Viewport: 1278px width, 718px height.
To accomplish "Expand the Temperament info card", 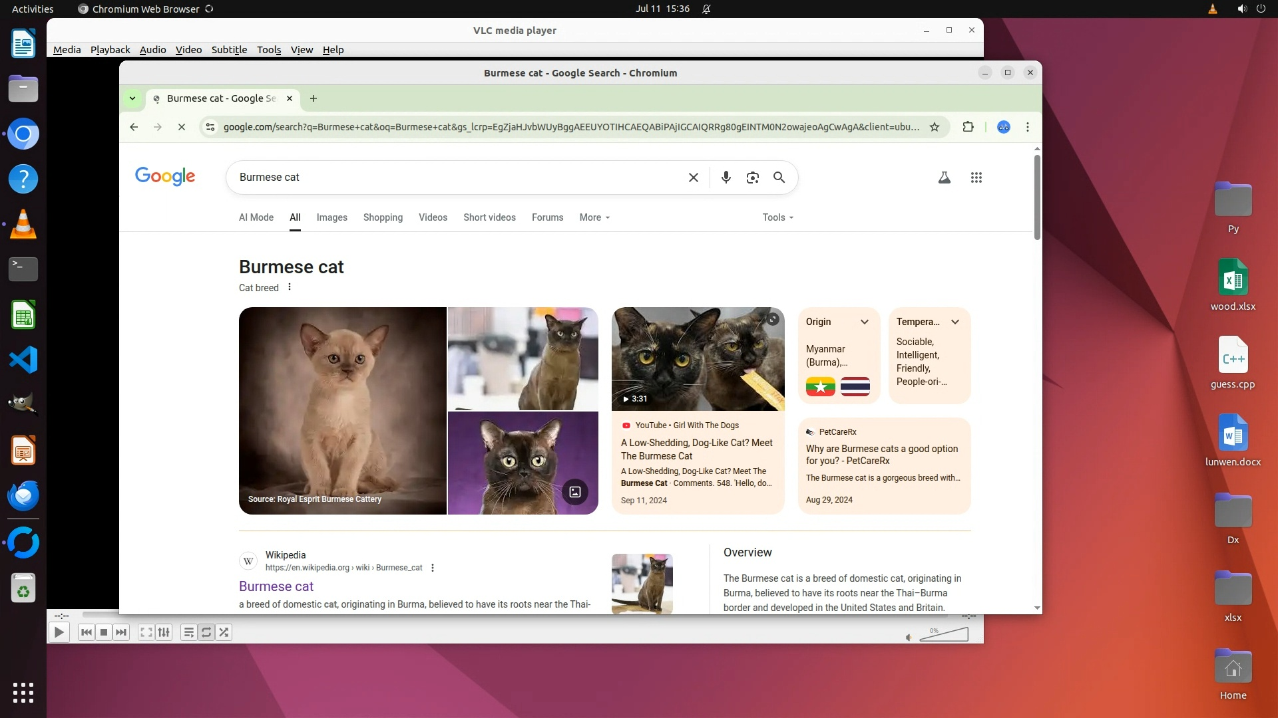I will click(955, 322).
